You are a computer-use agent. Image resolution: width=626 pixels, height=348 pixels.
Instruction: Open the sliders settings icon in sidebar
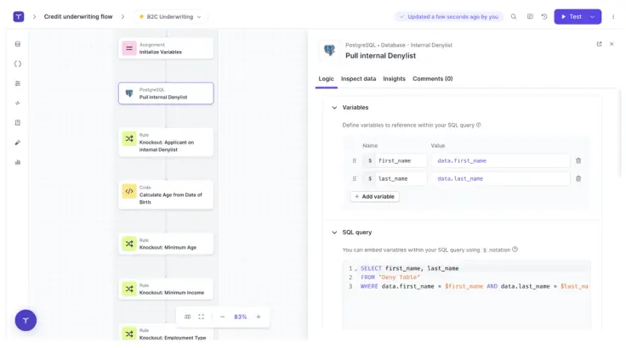[x=18, y=83]
